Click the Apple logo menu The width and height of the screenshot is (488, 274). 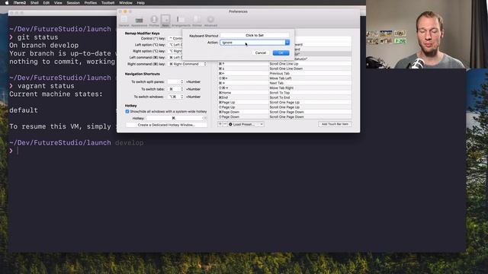point(7,3)
